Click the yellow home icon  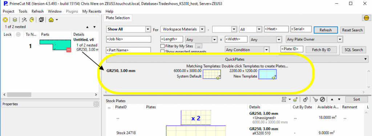point(51,20)
